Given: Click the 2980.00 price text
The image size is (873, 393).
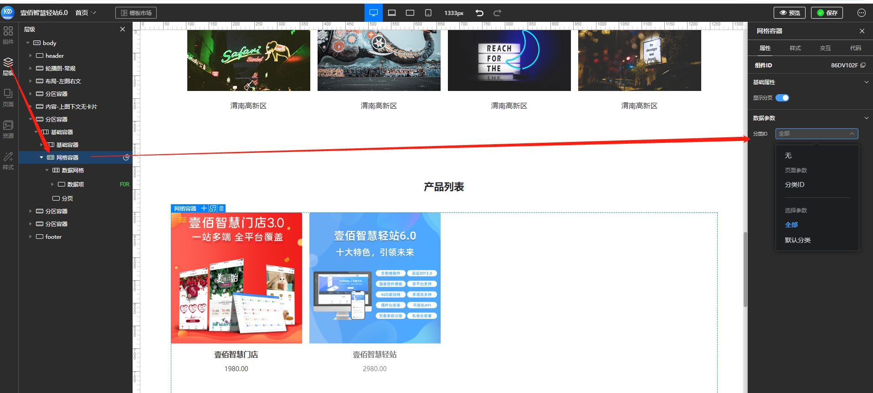Looking at the screenshot, I should pyautogui.click(x=375, y=369).
